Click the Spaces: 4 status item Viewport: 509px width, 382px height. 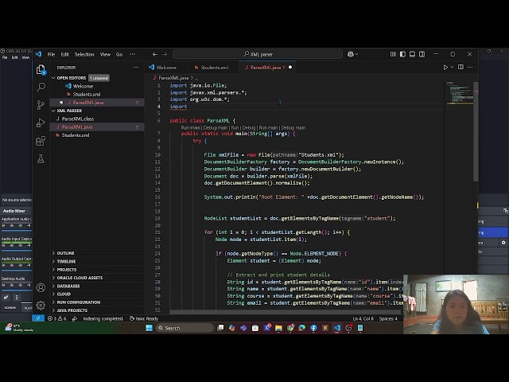[388, 318]
